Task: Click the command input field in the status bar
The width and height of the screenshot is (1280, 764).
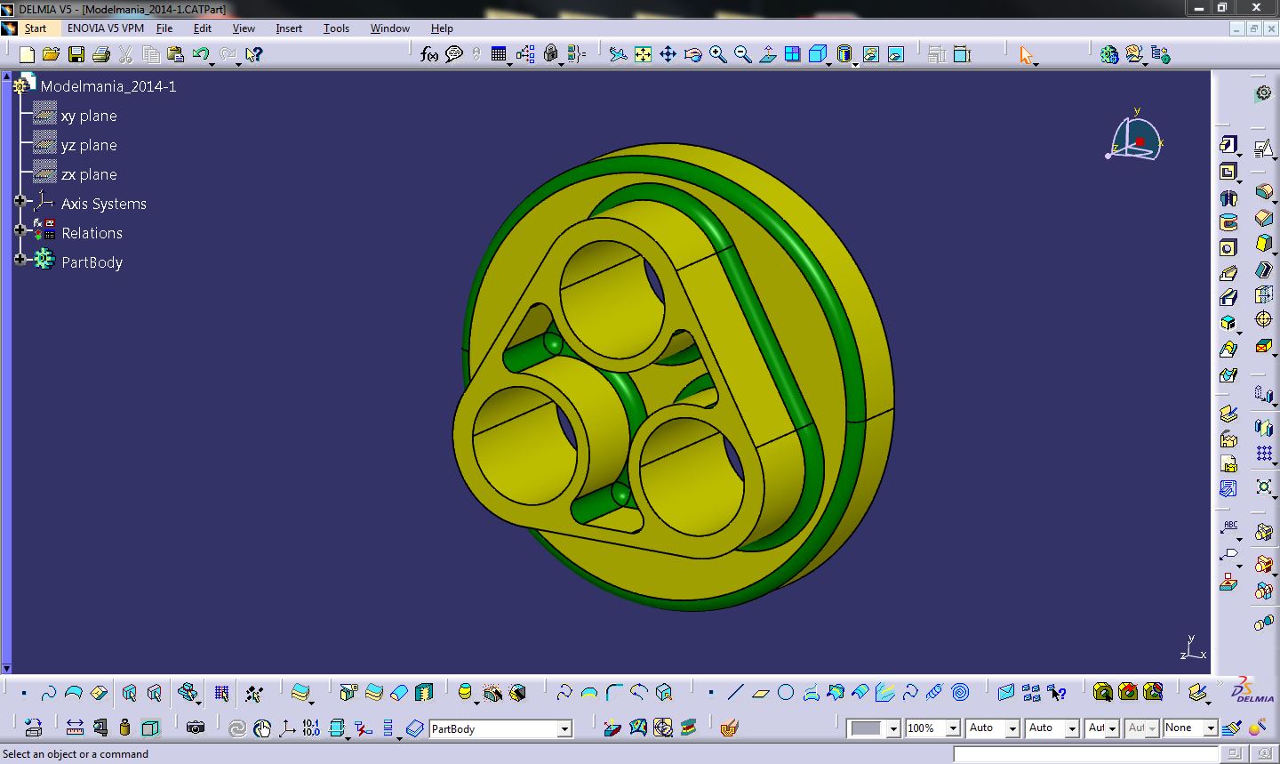Action: 1086,754
